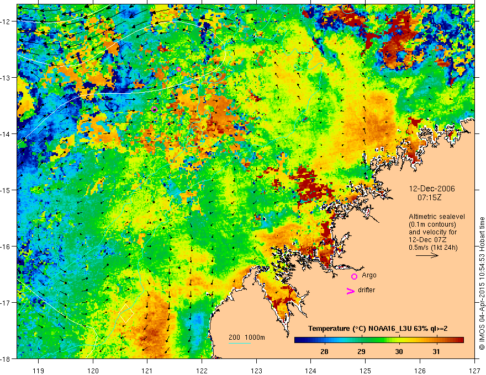The width and height of the screenshot is (486, 375).
Task: Click the dark red end of the colorbar
Action: tap(460, 340)
